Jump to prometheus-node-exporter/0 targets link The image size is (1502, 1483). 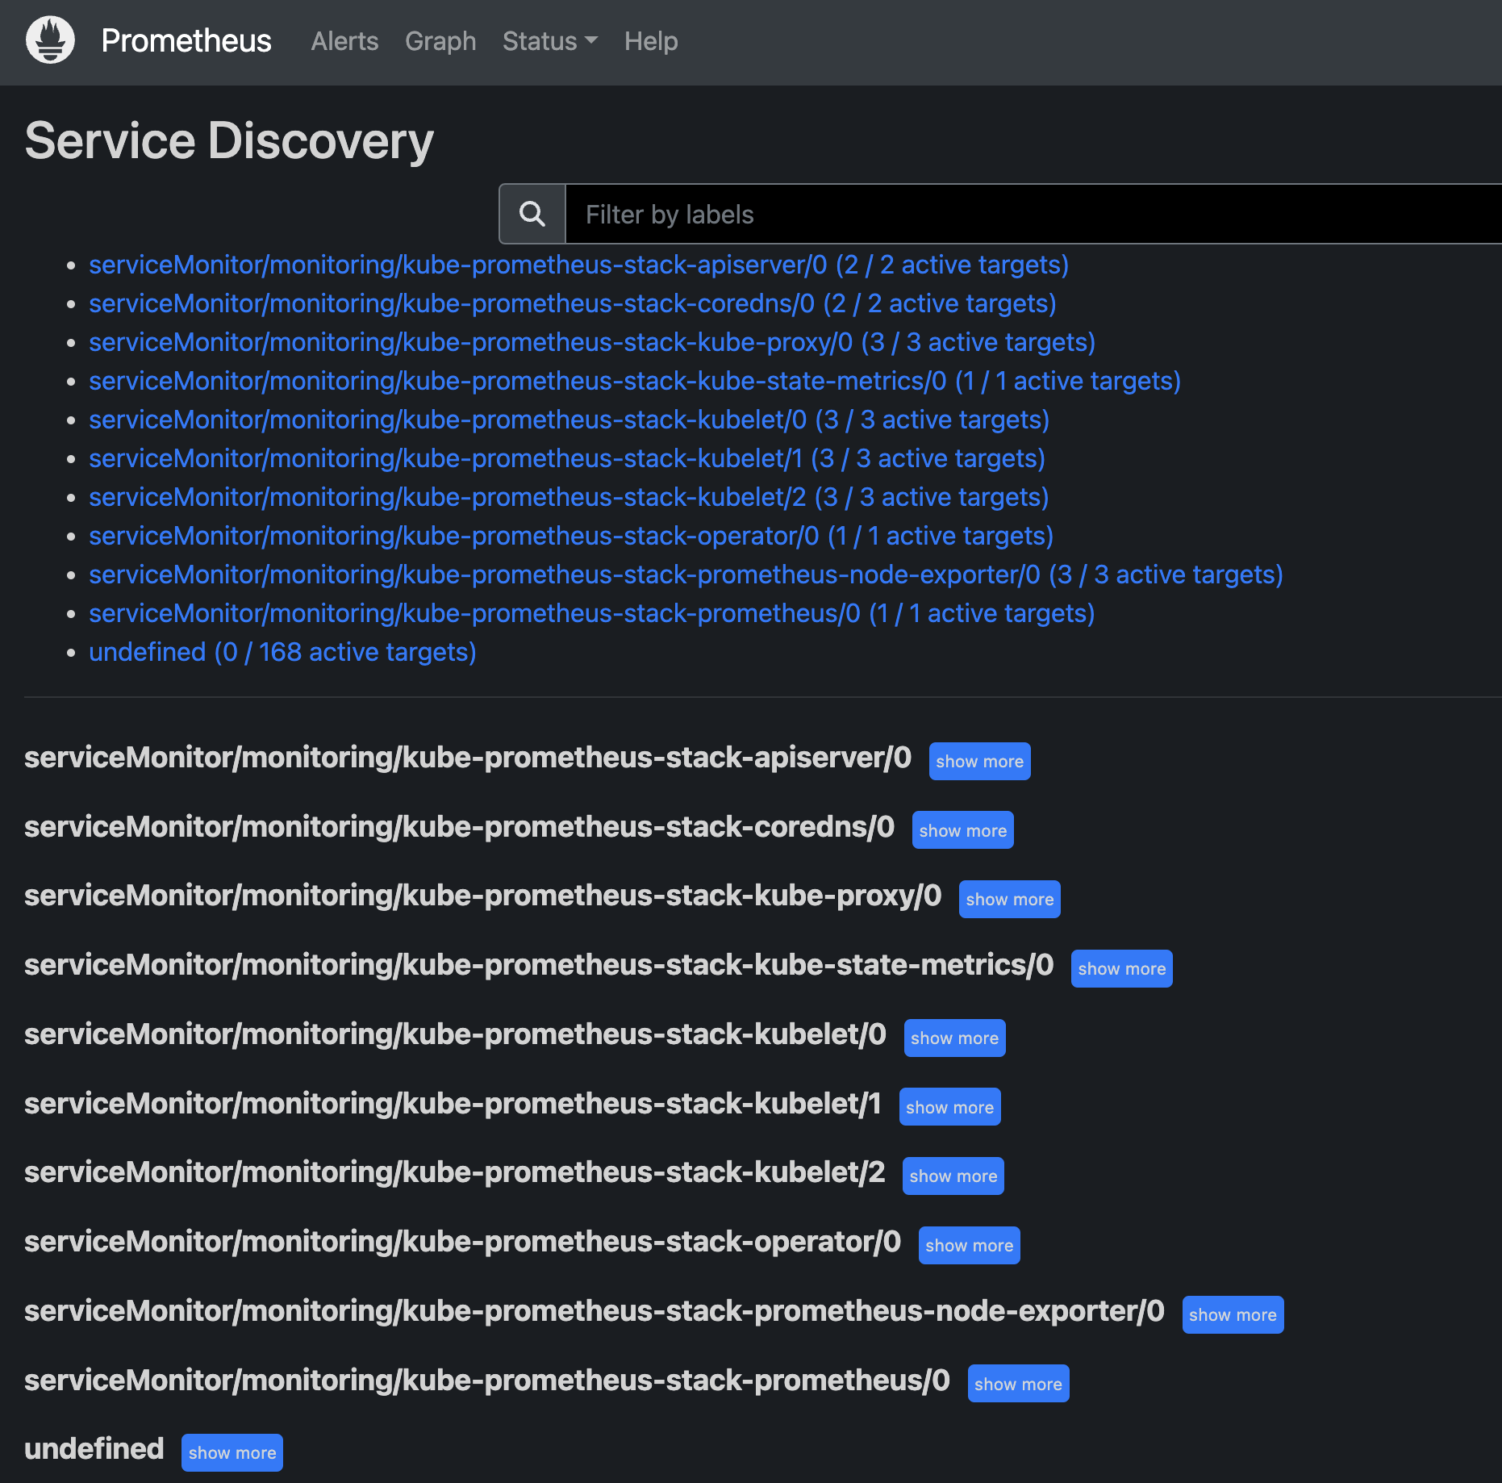[686, 574]
